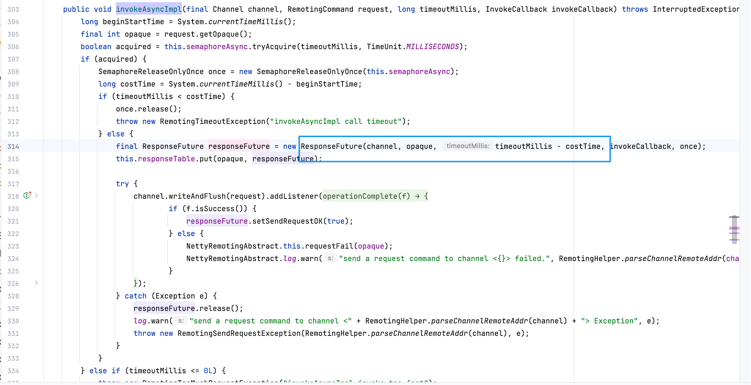Expand the folded lambda chevron at line 318
The width and height of the screenshot is (751, 385).
36,195
